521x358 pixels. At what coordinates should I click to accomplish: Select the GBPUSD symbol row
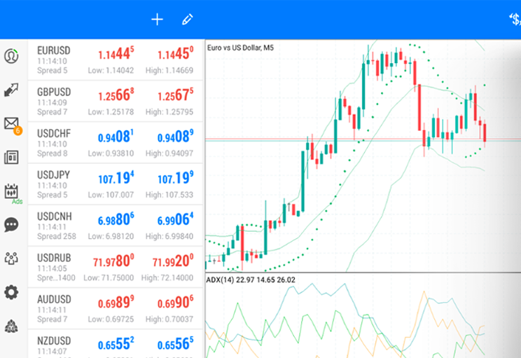click(116, 101)
